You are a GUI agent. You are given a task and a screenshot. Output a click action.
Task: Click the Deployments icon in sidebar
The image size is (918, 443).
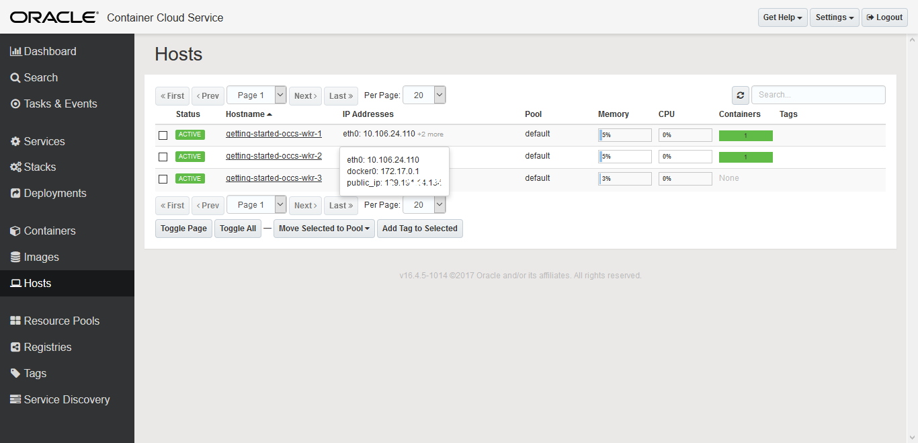coord(15,193)
